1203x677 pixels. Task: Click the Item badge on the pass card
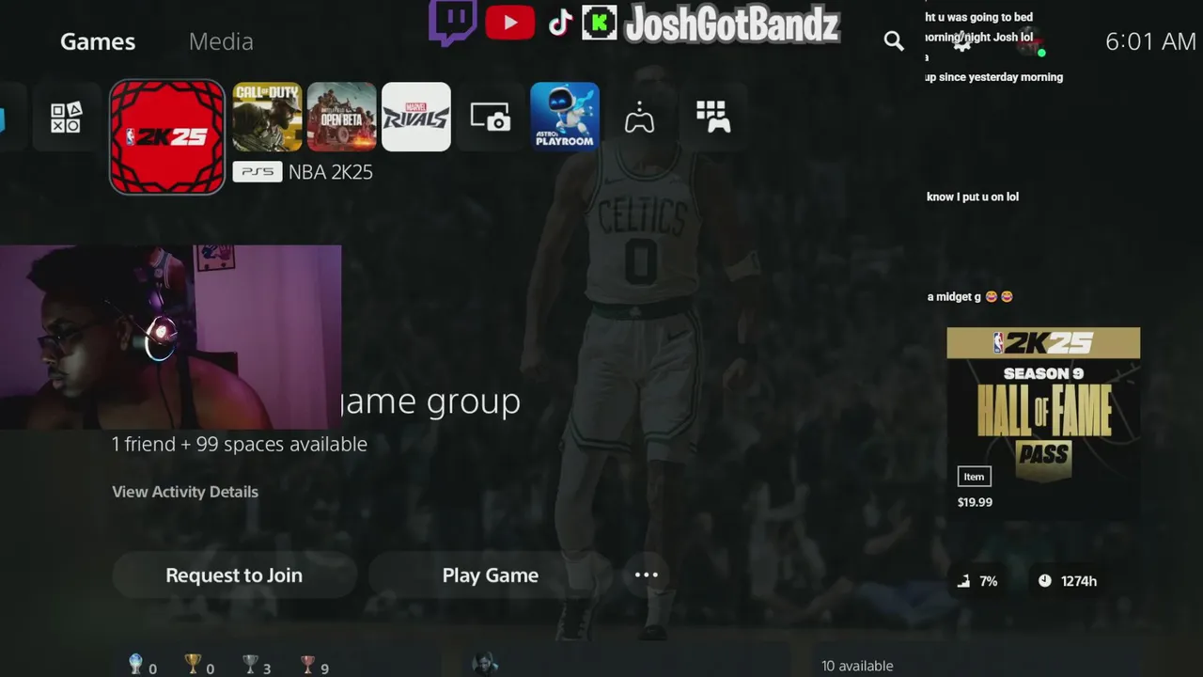click(x=974, y=477)
